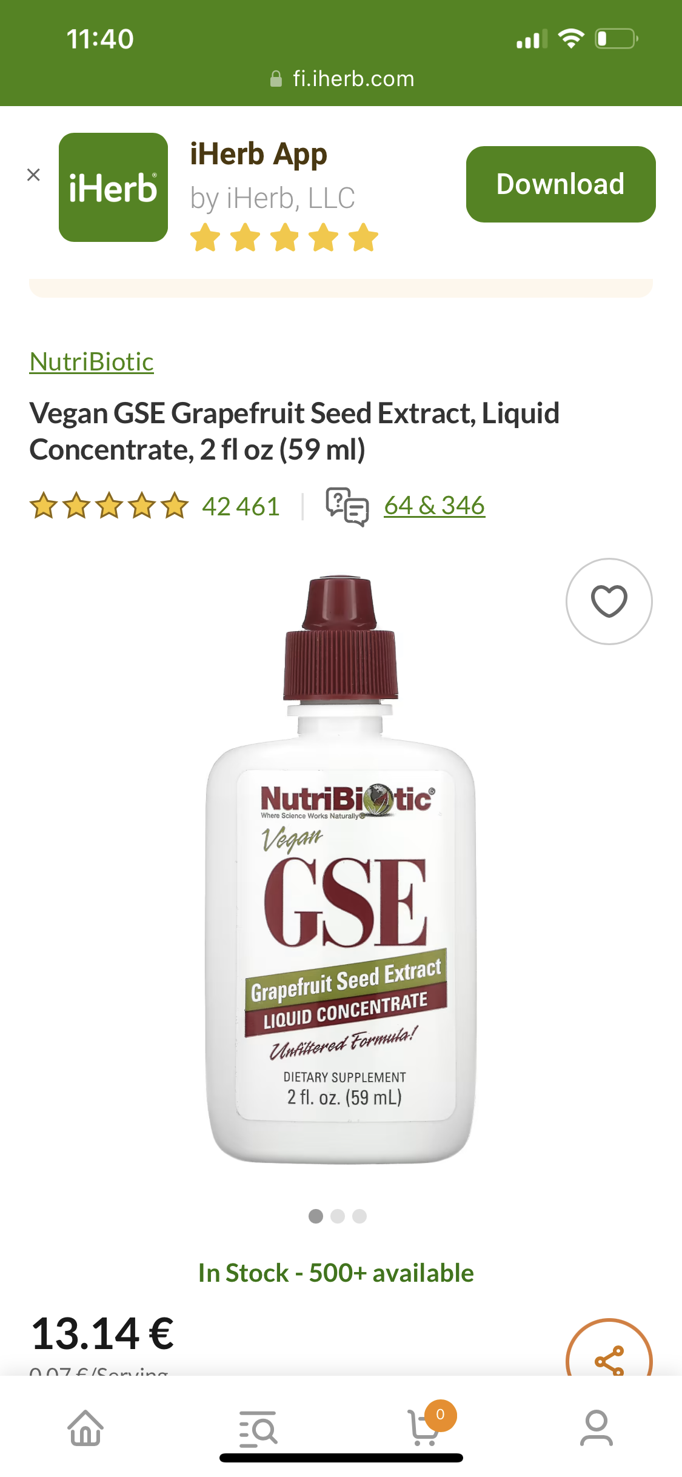Open the questions and answers icon
682x1477 pixels.
coord(347,506)
